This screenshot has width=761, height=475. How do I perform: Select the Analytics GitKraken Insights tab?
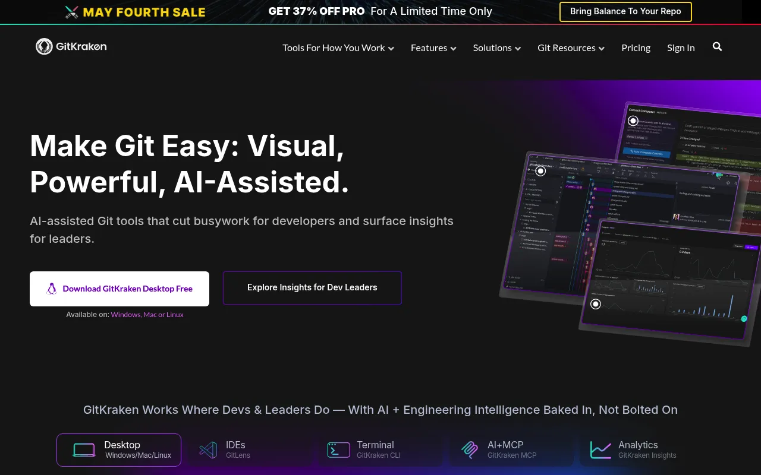pyautogui.click(x=642, y=450)
